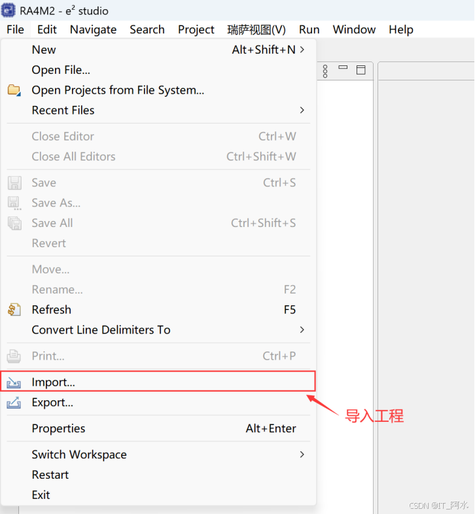Screen dimensions: 475x514
Task: Choose Save All menu entry
Action: point(158,223)
